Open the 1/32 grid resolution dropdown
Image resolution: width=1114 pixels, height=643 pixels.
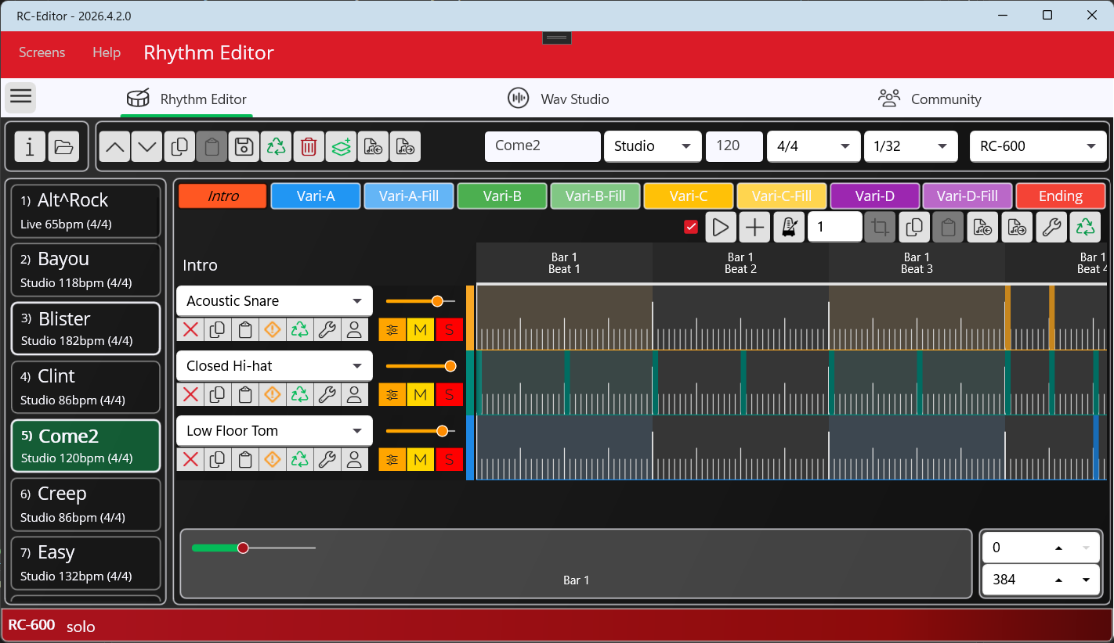click(x=910, y=146)
